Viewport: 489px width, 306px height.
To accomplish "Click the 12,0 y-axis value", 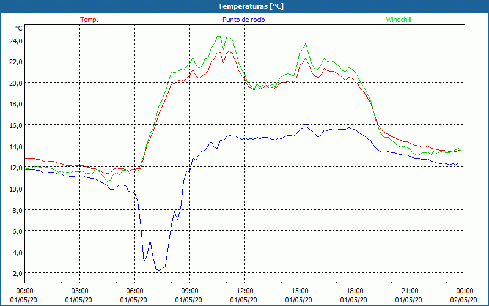I will pyautogui.click(x=16, y=168).
